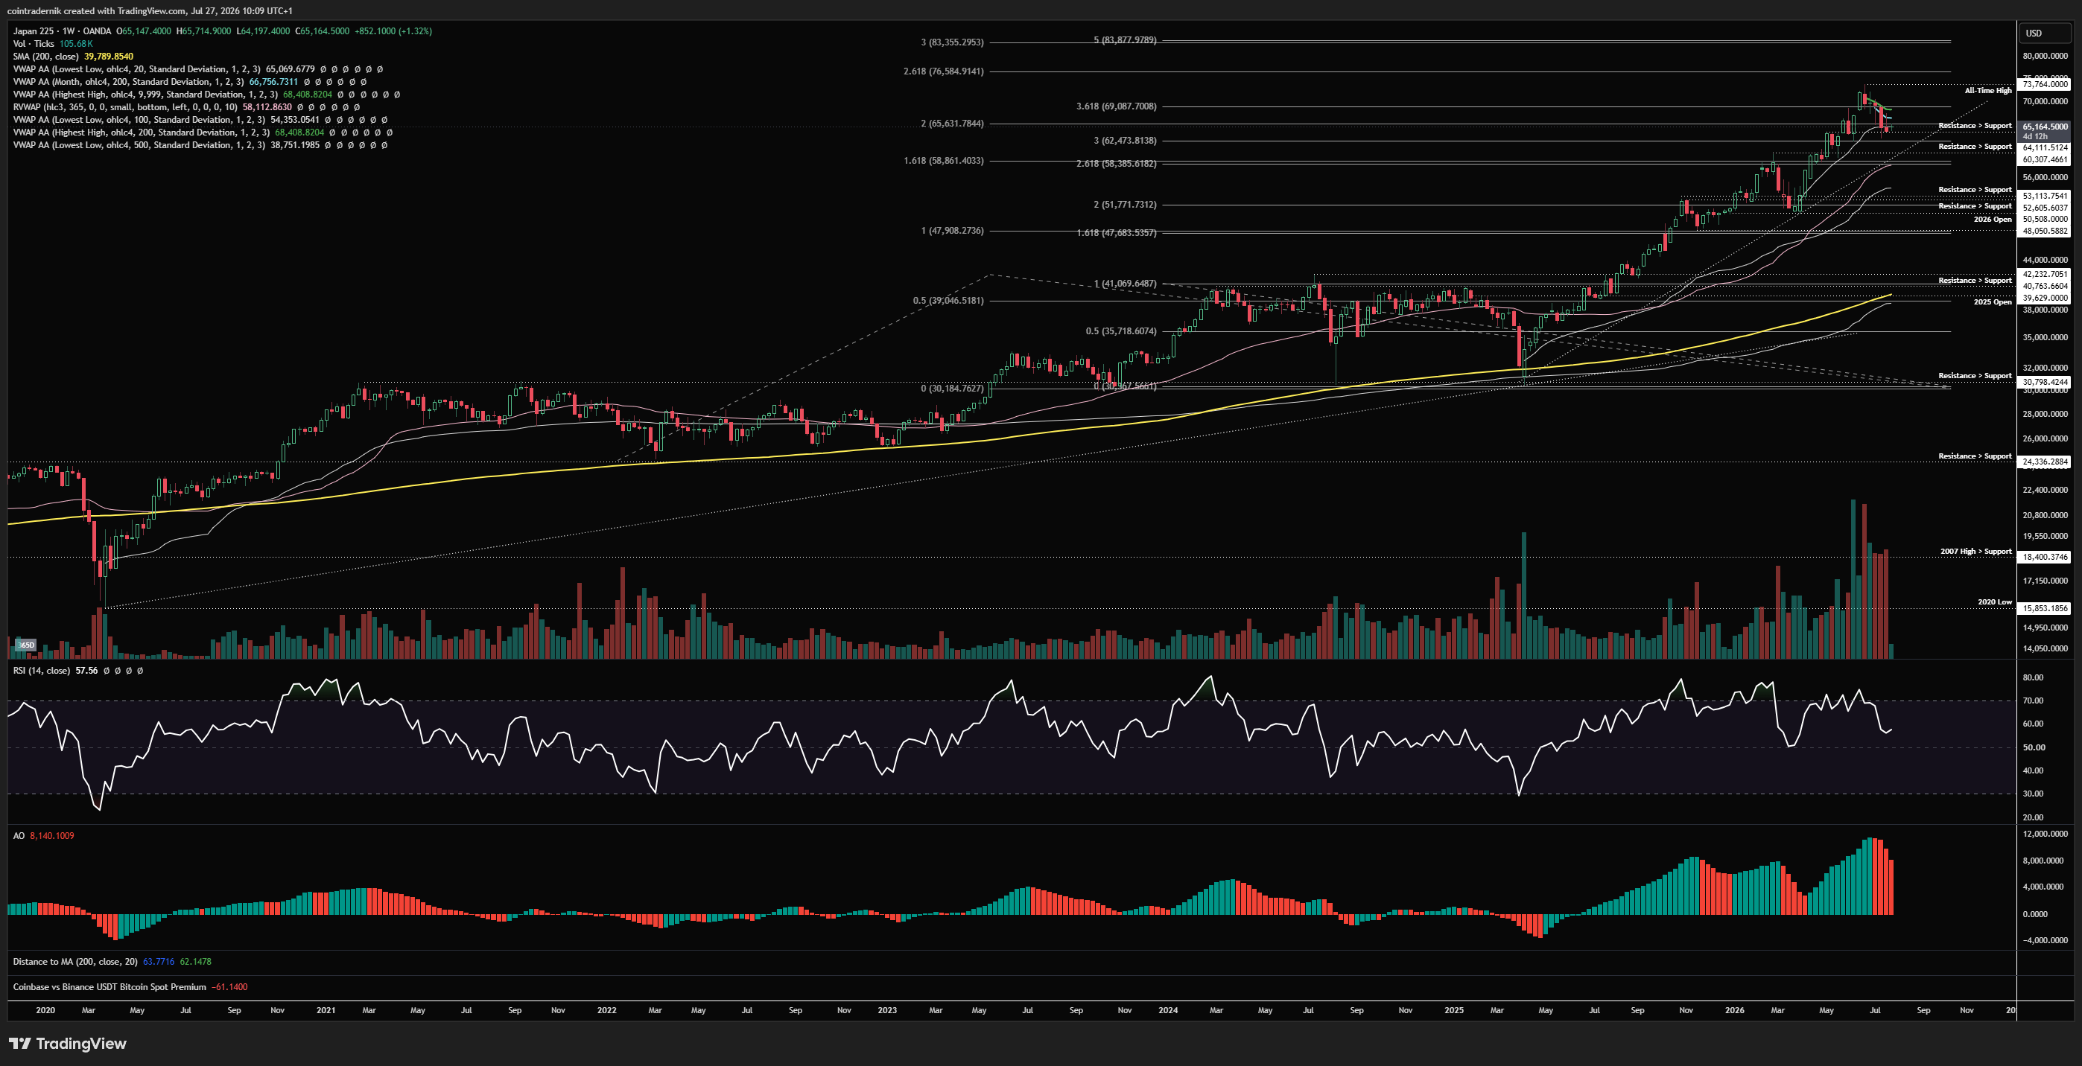The height and width of the screenshot is (1066, 2082).
Task: Click the 2025 Open annotation label
Action: [1993, 301]
